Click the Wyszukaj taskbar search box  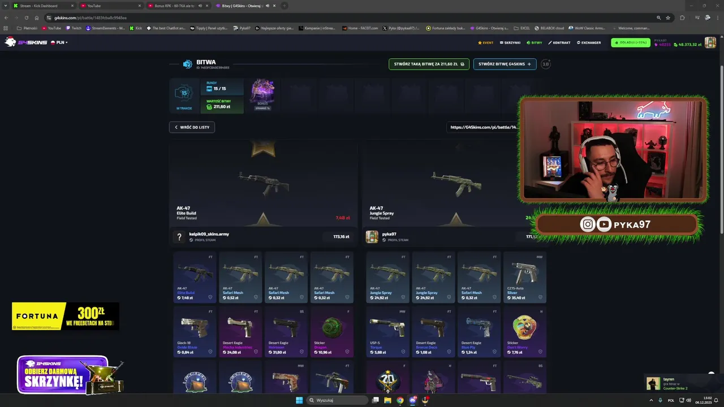(x=338, y=400)
